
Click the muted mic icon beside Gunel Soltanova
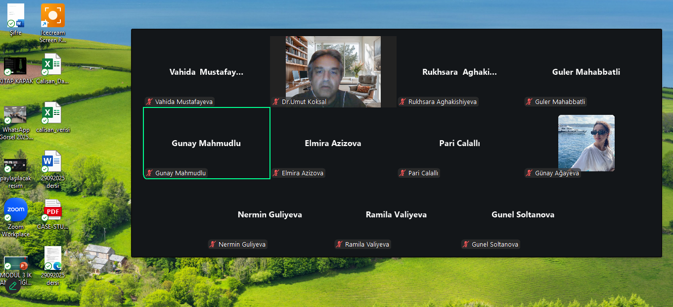[x=465, y=244]
